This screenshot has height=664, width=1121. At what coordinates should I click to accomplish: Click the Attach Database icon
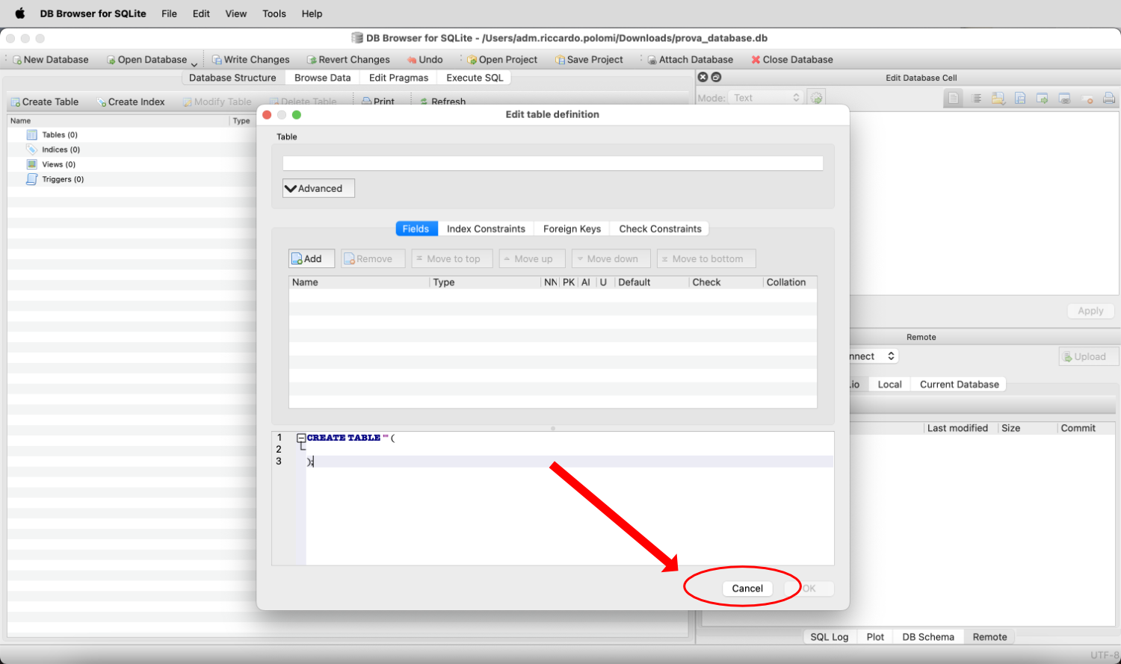(652, 60)
